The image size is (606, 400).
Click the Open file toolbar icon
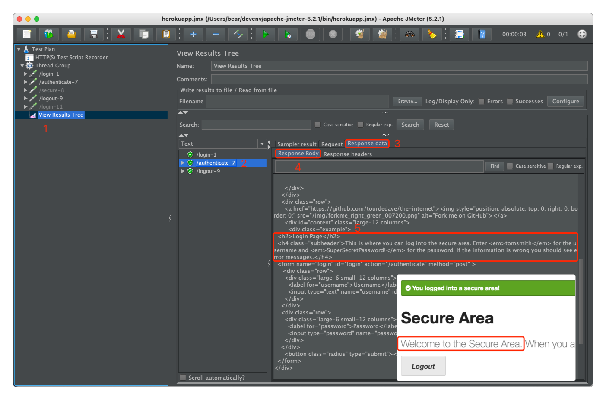(71, 34)
